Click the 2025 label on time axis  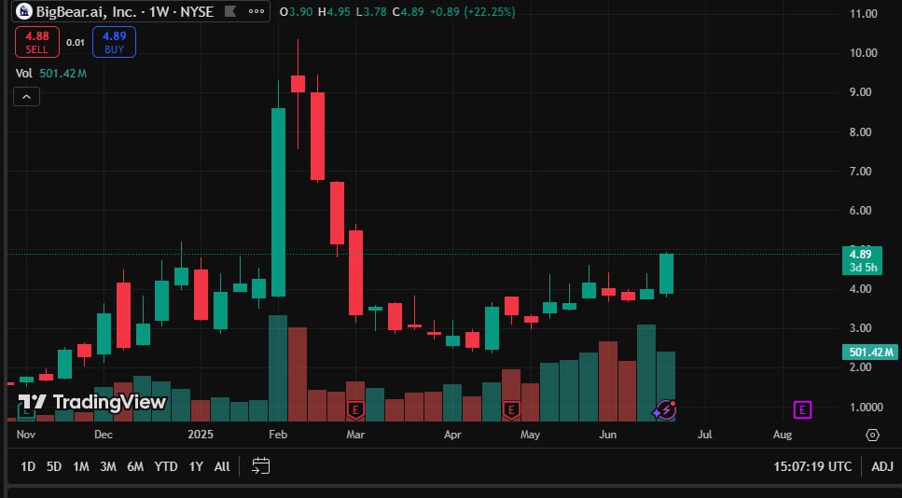pos(201,435)
